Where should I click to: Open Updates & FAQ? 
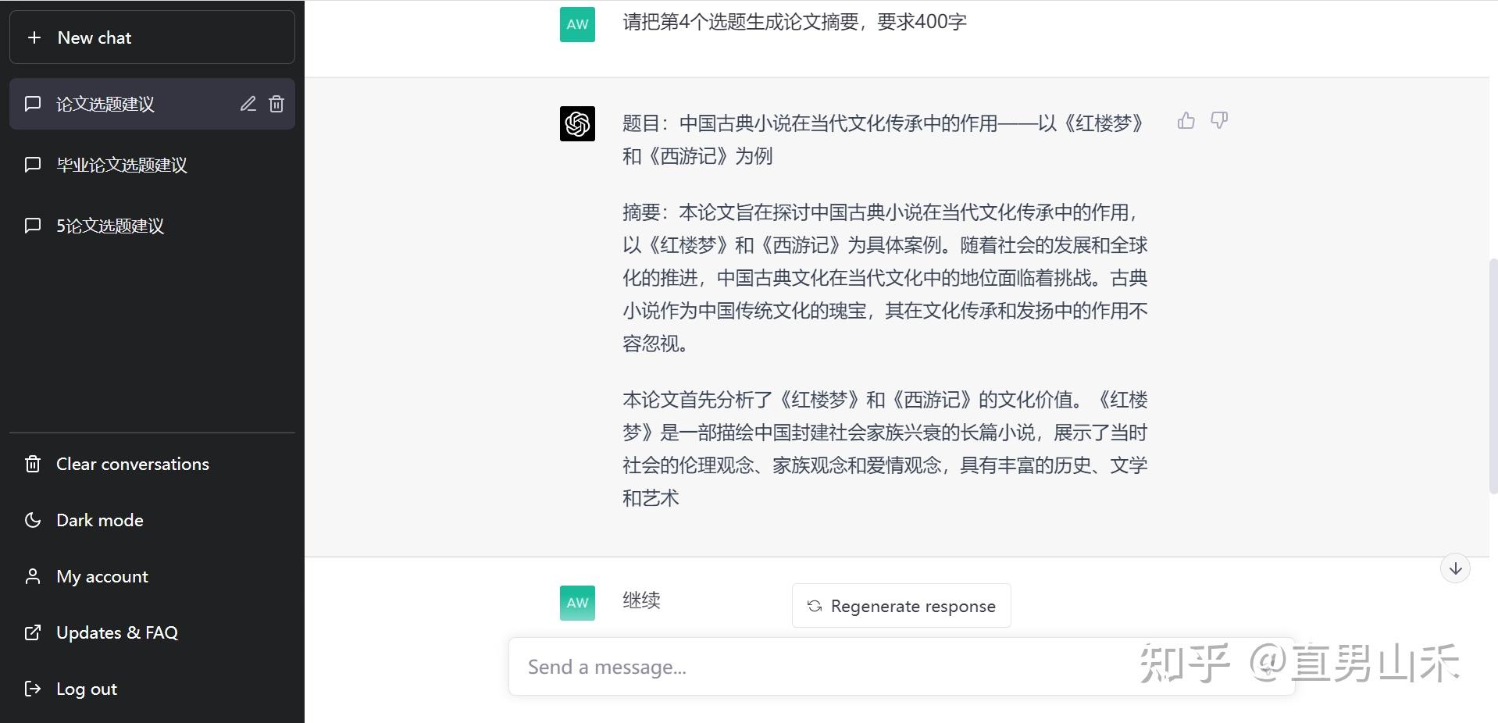click(117, 632)
